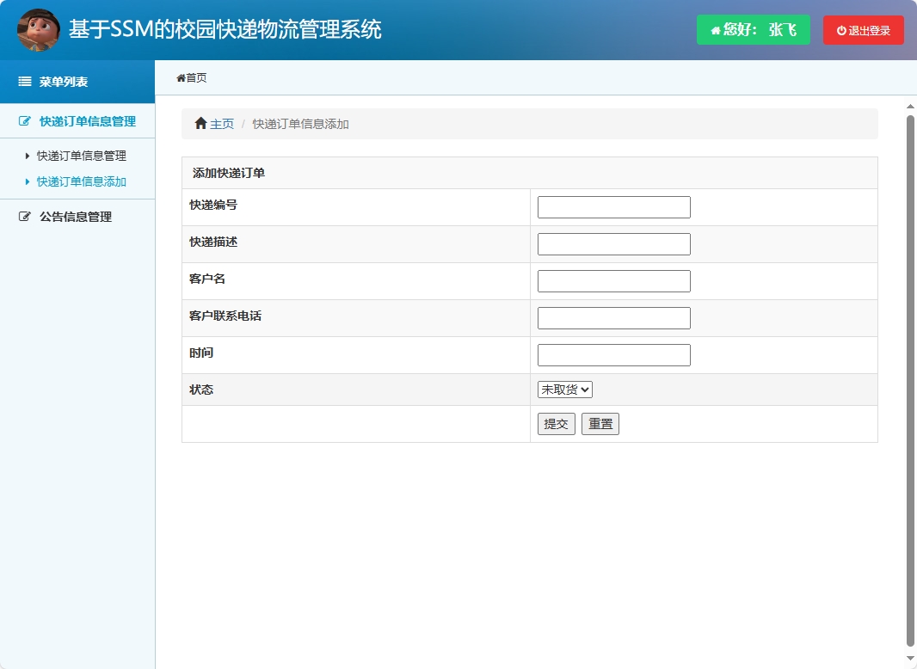Click the home icon next to 主页 link

(x=199, y=123)
